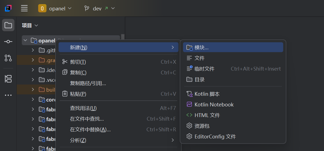Open the dev branch dropdown
Screen dimensions: 324x151
99,8
